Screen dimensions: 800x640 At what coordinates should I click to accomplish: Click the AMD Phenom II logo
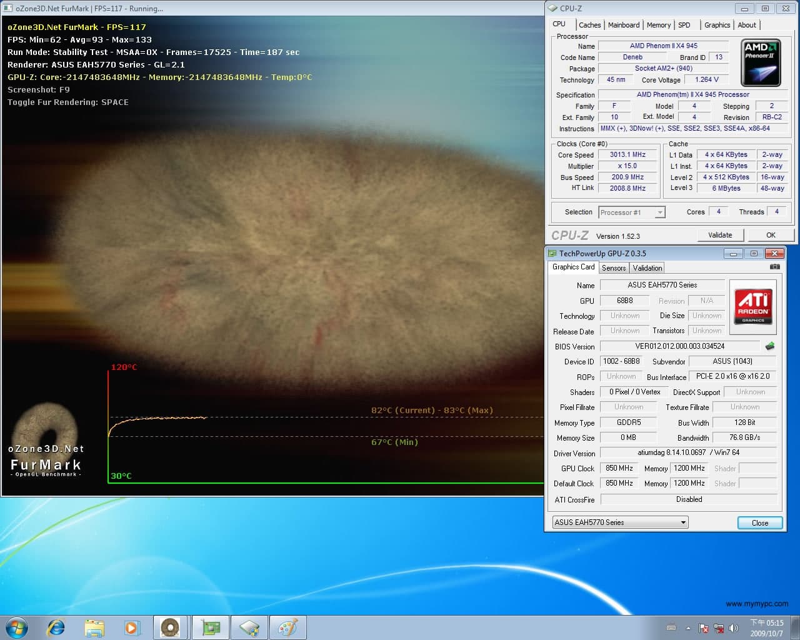760,62
